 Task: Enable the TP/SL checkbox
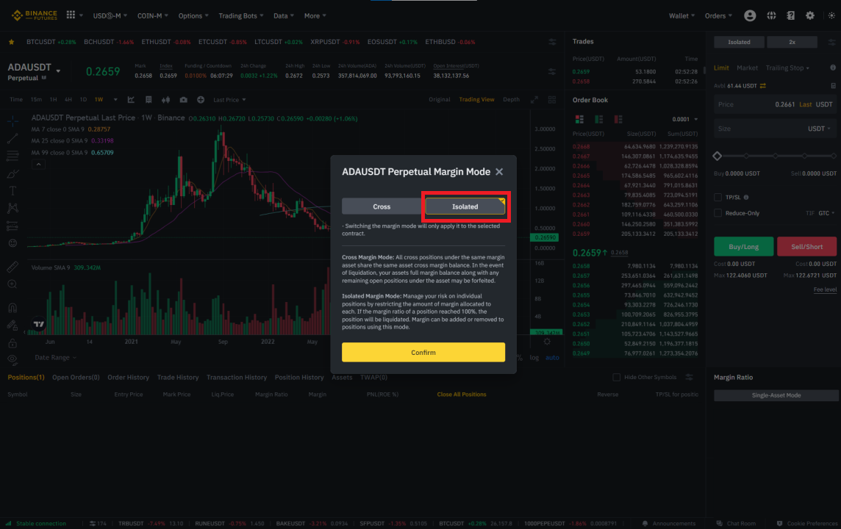click(717, 197)
